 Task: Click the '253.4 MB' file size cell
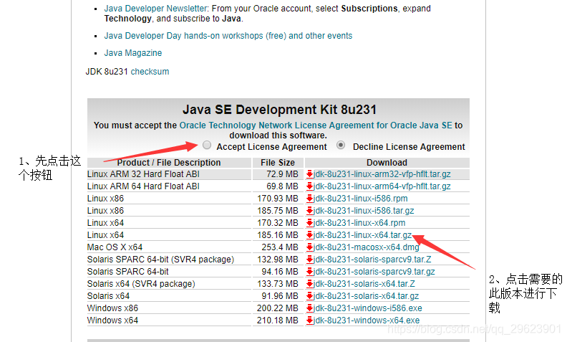pyautogui.click(x=278, y=247)
